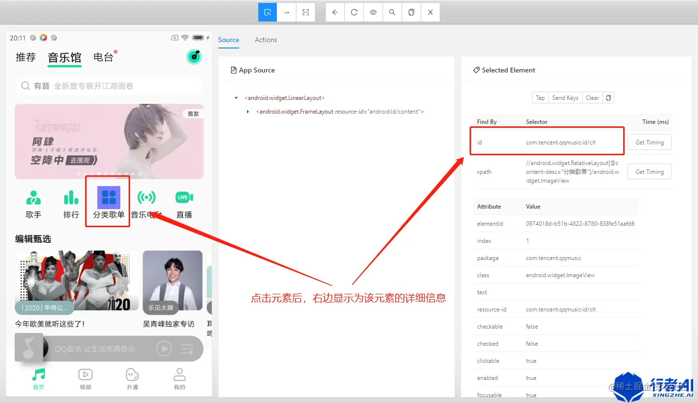698x403 pixels.
Task: Activate the Select Elements mode icon
Action: coord(268,12)
